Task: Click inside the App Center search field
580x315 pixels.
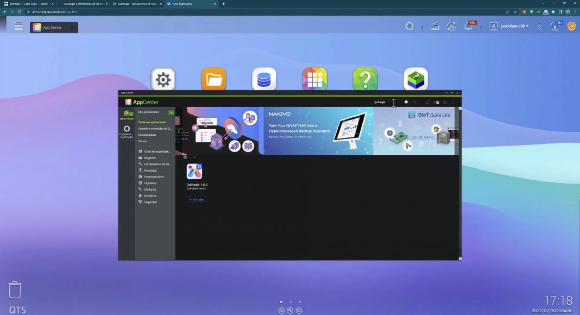Action: point(387,102)
